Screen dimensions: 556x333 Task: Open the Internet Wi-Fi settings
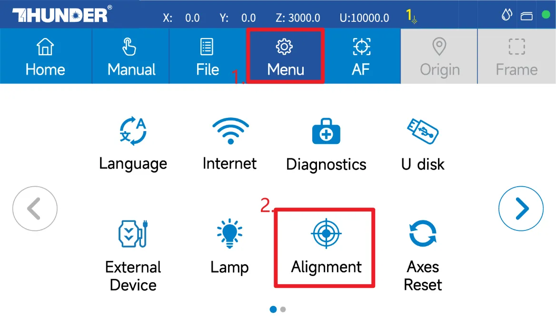pos(230,131)
